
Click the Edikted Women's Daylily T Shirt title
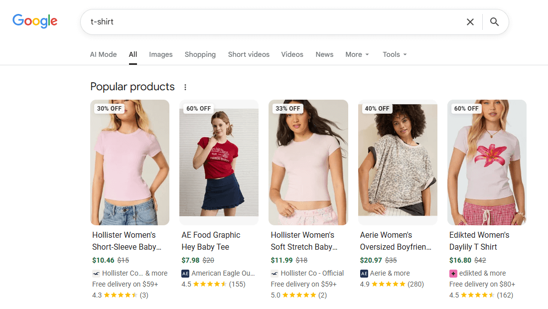click(x=479, y=241)
